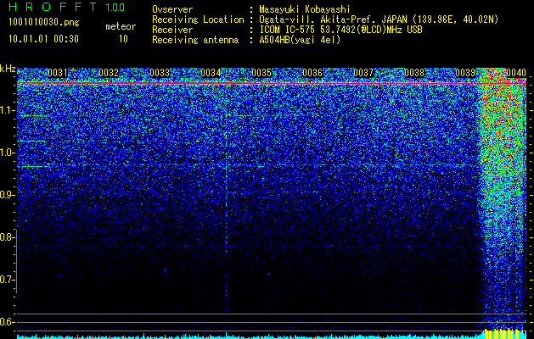
Task: Click the A504HB(yagi 4el) antenna text
Action: pos(300,40)
